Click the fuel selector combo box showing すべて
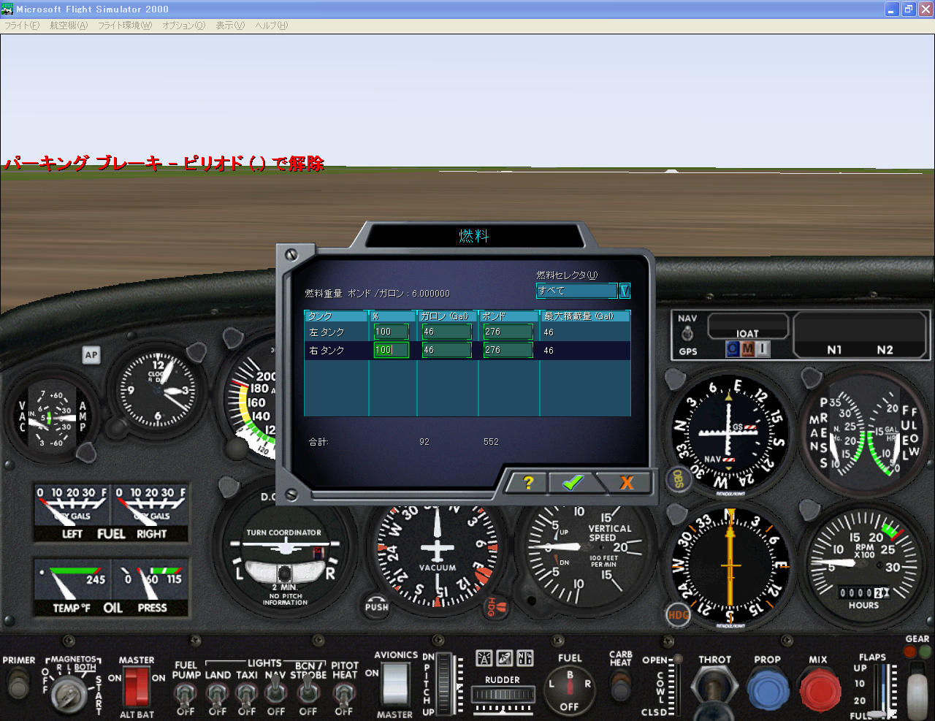 pyautogui.click(x=577, y=291)
